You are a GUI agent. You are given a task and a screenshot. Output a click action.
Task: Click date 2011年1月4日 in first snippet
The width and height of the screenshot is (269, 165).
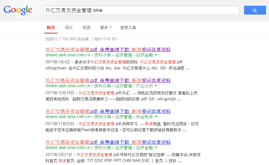click(x=58, y=62)
